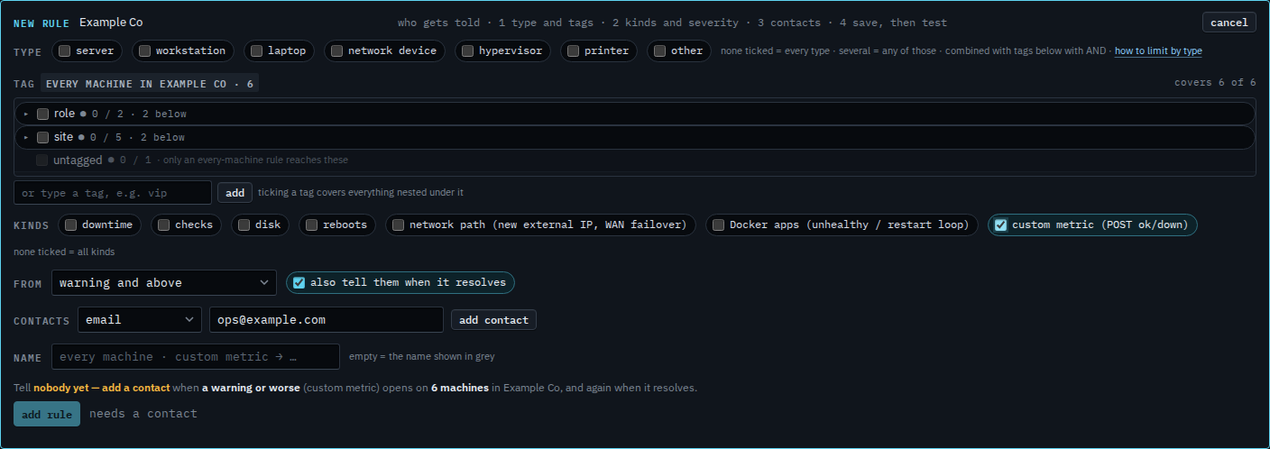
Task: Tick the network device type checkbox
Action: pyautogui.click(x=336, y=51)
